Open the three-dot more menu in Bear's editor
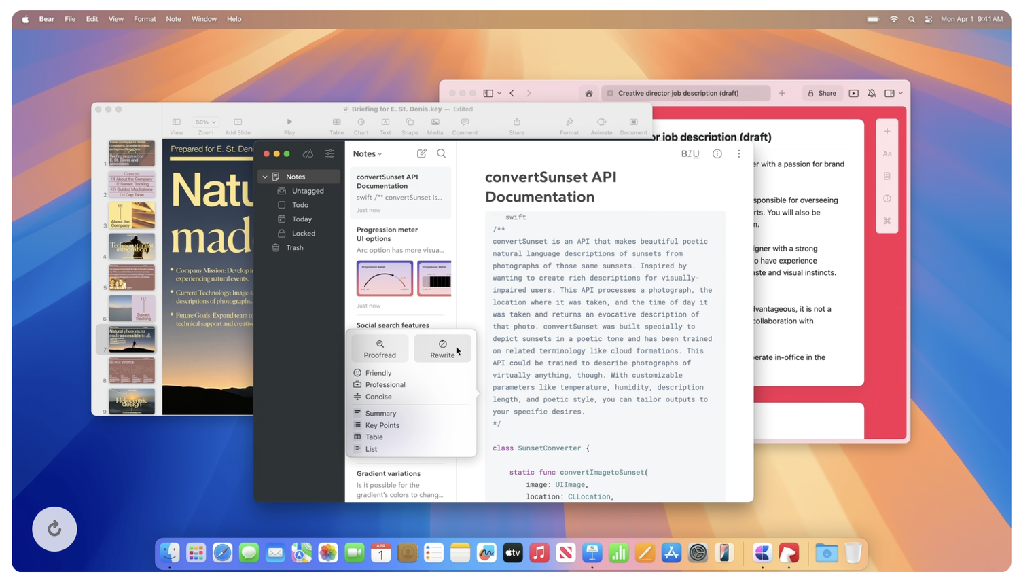Viewport: 1019px width, 578px height. click(739, 154)
